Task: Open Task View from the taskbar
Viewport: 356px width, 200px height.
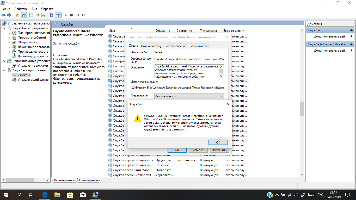Action: coord(31,195)
